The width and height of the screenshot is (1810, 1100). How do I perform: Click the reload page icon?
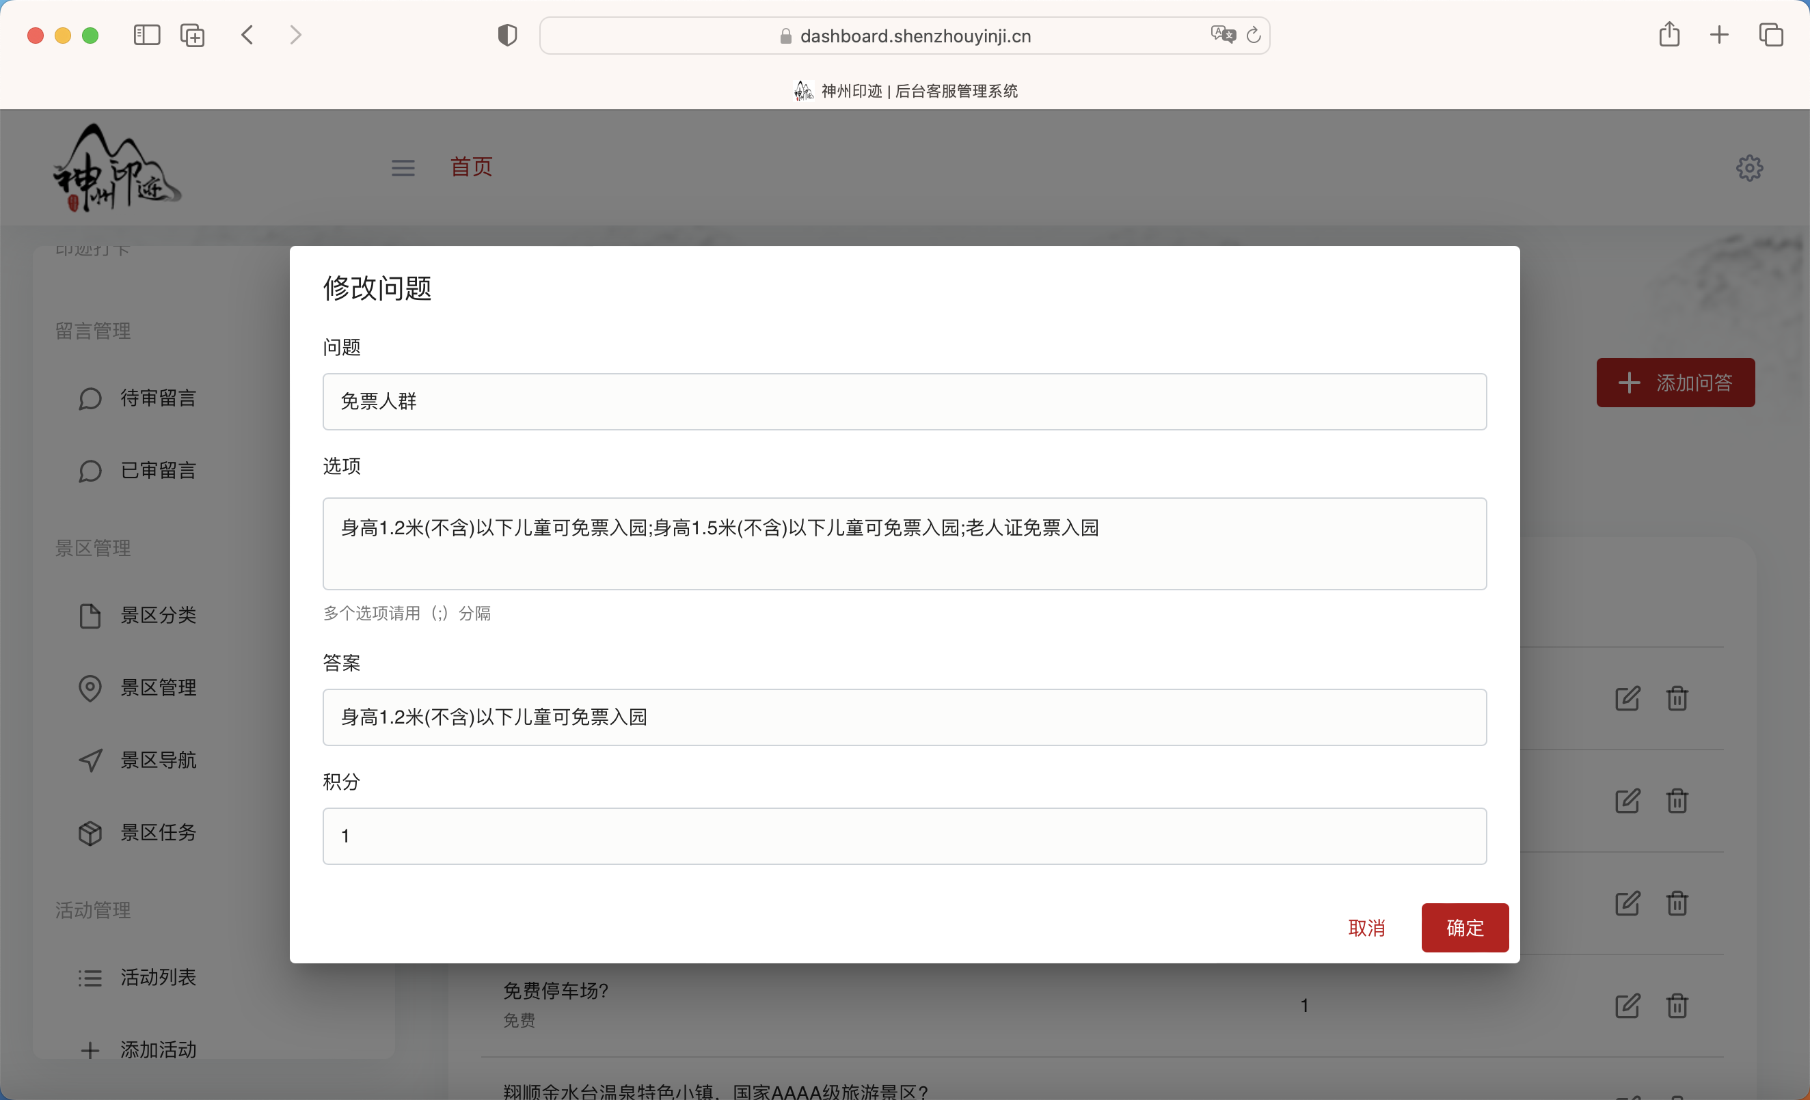1254,35
